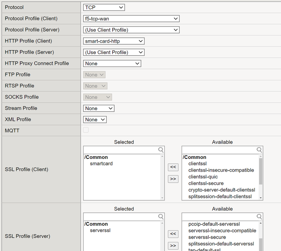The width and height of the screenshot is (281, 251).
Task: Click search icon in SSL Server Selected box
Action: pos(161,217)
